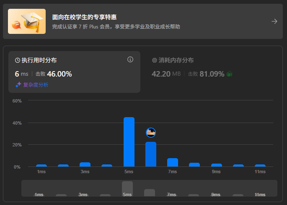Select the 7ms bar in the chart

173,162
